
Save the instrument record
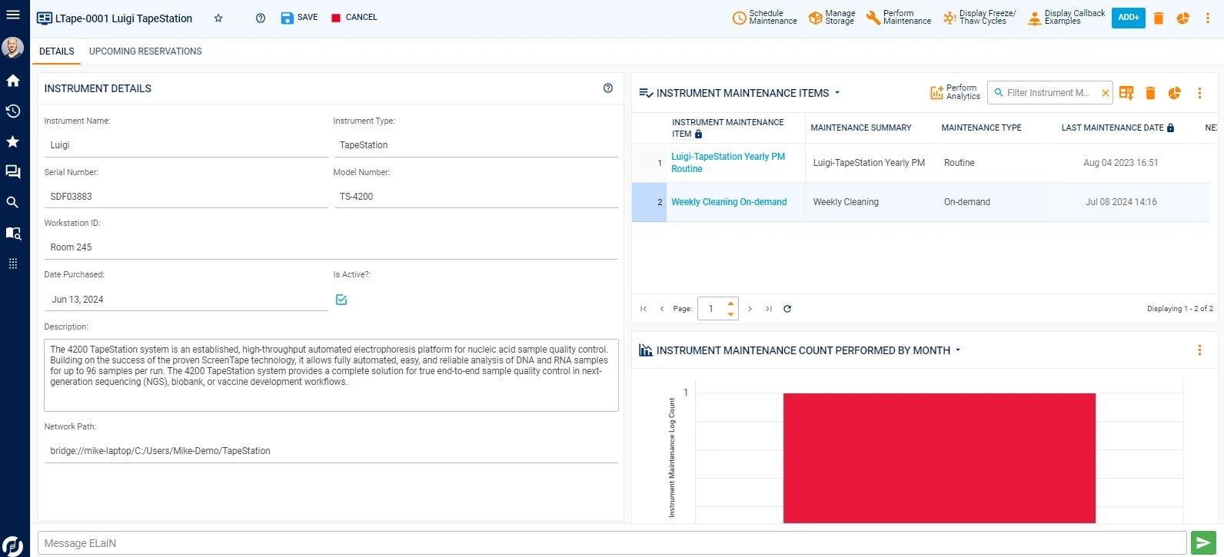pyautogui.click(x=299, y=18)
